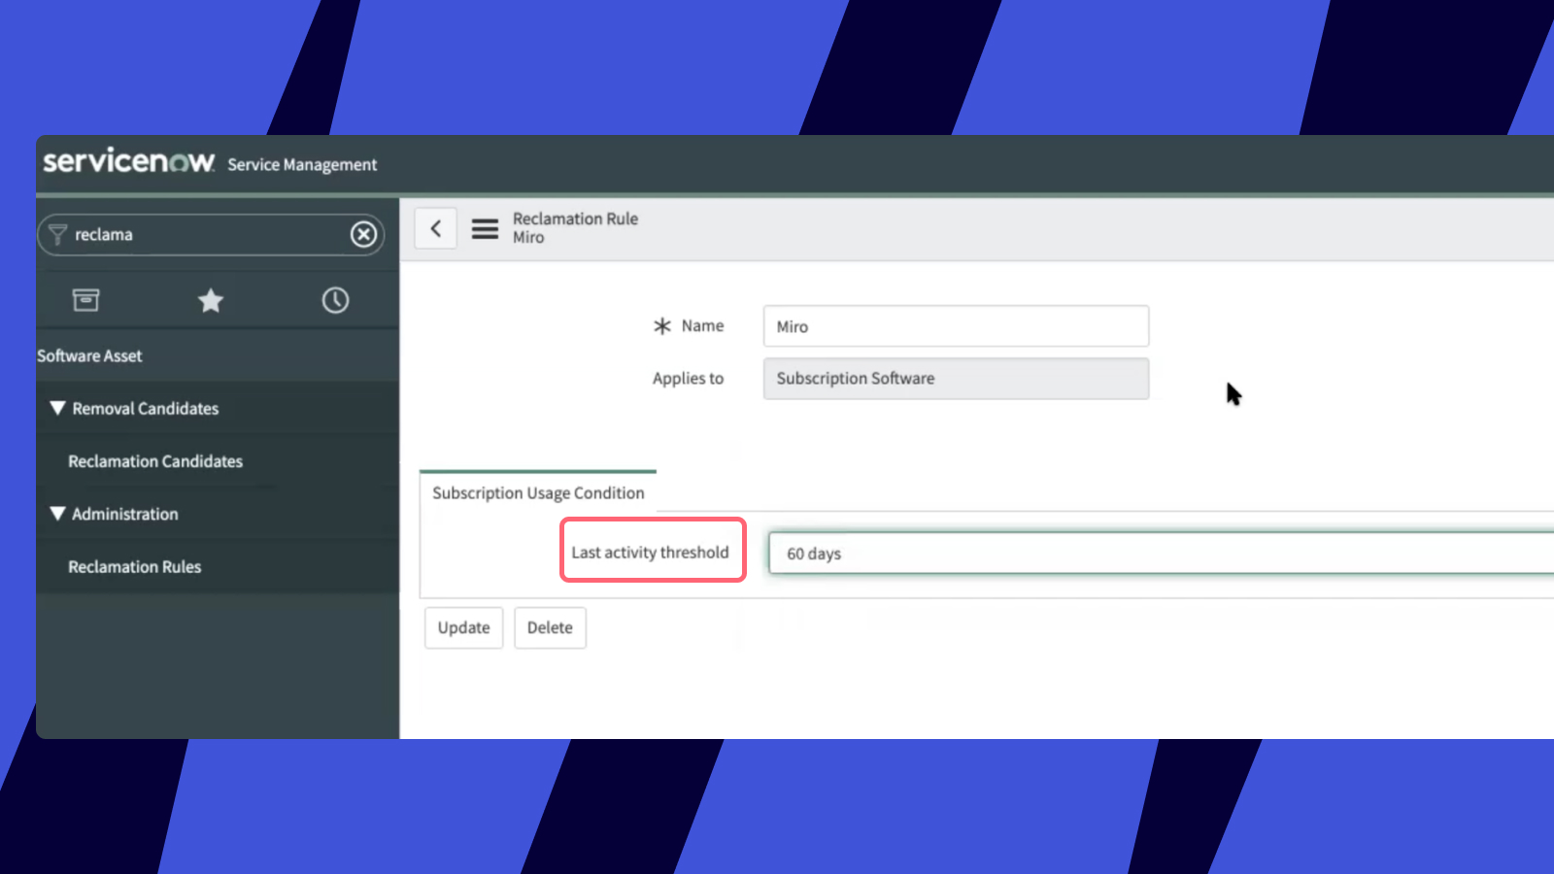This screenshot has width=1554, height=874.
Task: Select the Software Asset application heading
Action: pyautogui.click(x=89, y=355)
